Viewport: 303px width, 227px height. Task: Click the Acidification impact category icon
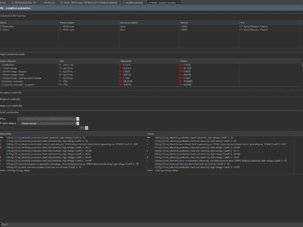point(1,65)
